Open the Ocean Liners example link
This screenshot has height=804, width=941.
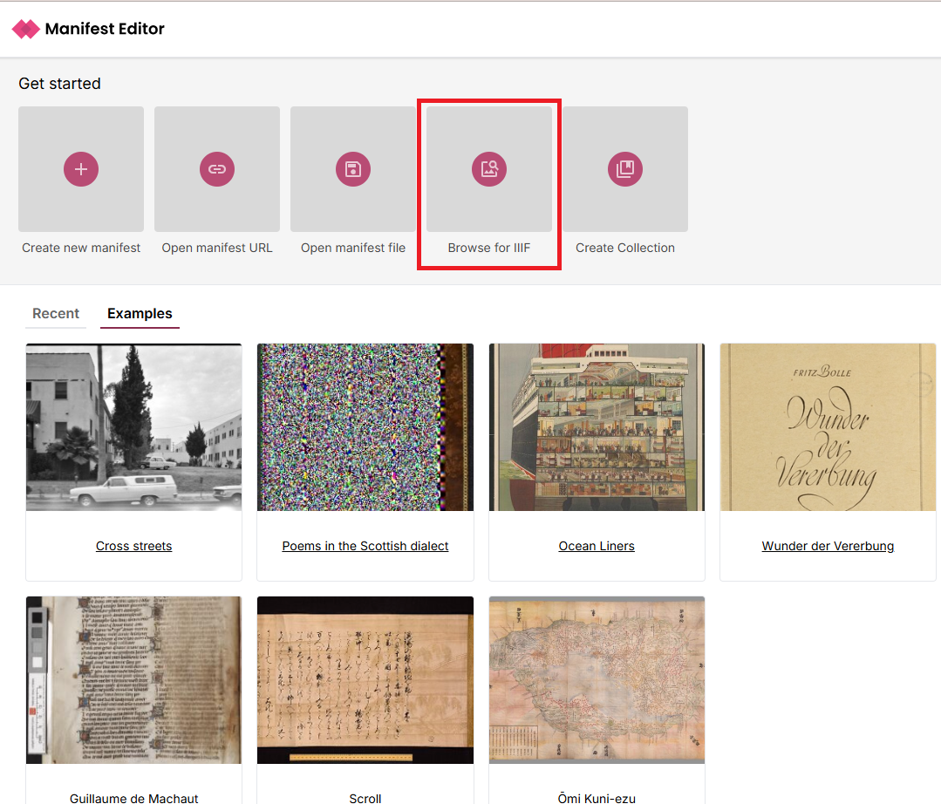[x=597, y=547]
